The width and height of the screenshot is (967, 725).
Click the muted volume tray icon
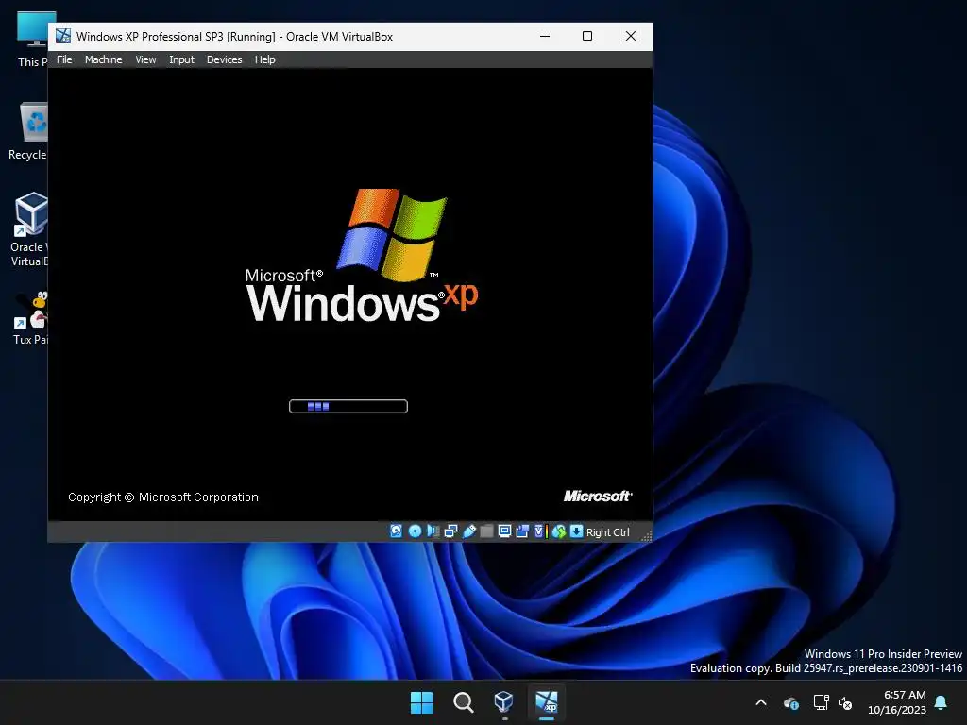point(845,702)
